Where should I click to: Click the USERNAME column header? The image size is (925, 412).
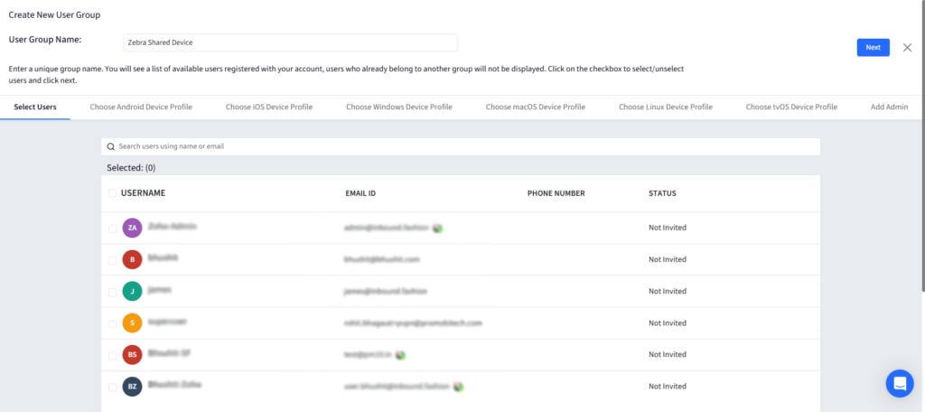tap(143, 193)
